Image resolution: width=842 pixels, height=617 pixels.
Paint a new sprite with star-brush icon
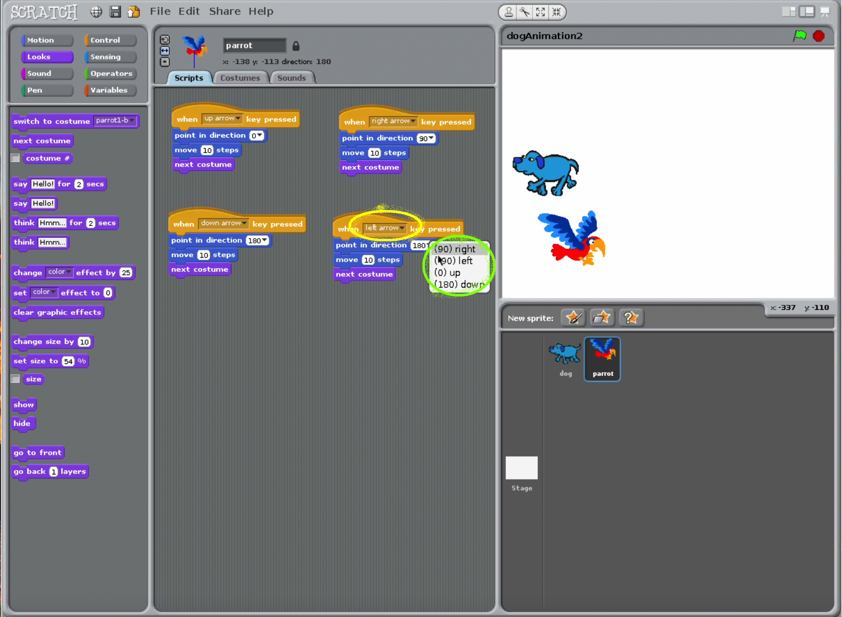click(573, 318)
